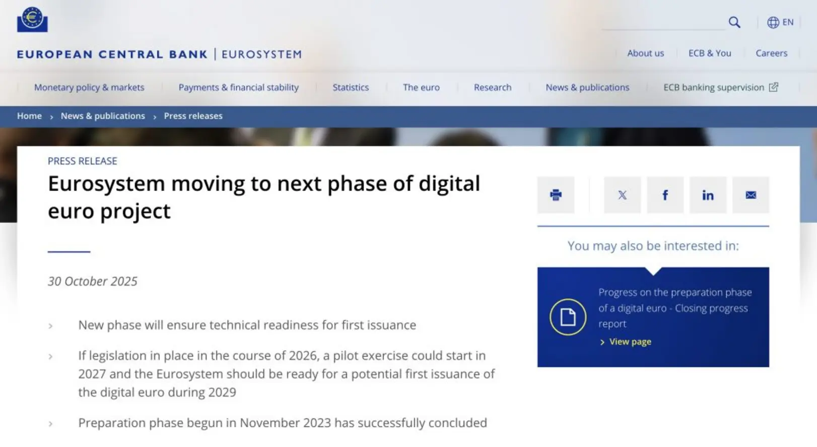Click the search magnifier icon

(734, 22)
